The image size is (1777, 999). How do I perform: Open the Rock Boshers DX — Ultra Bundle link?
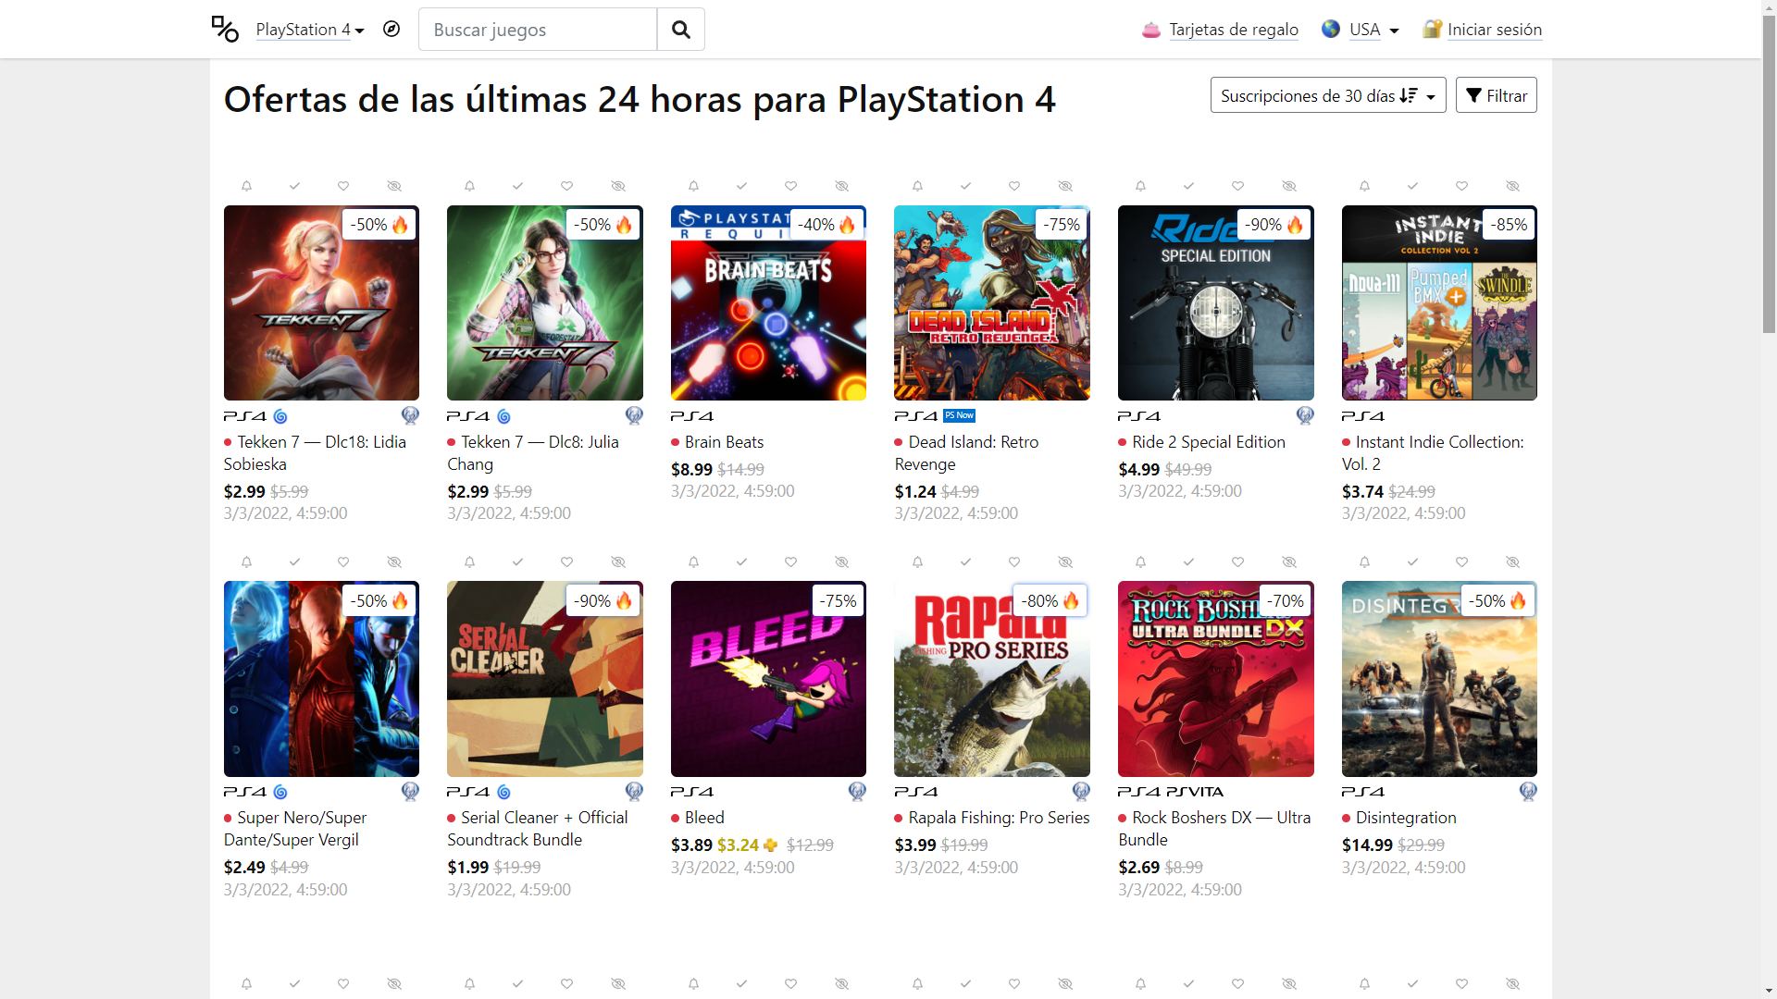click(x=1214, y=829)
